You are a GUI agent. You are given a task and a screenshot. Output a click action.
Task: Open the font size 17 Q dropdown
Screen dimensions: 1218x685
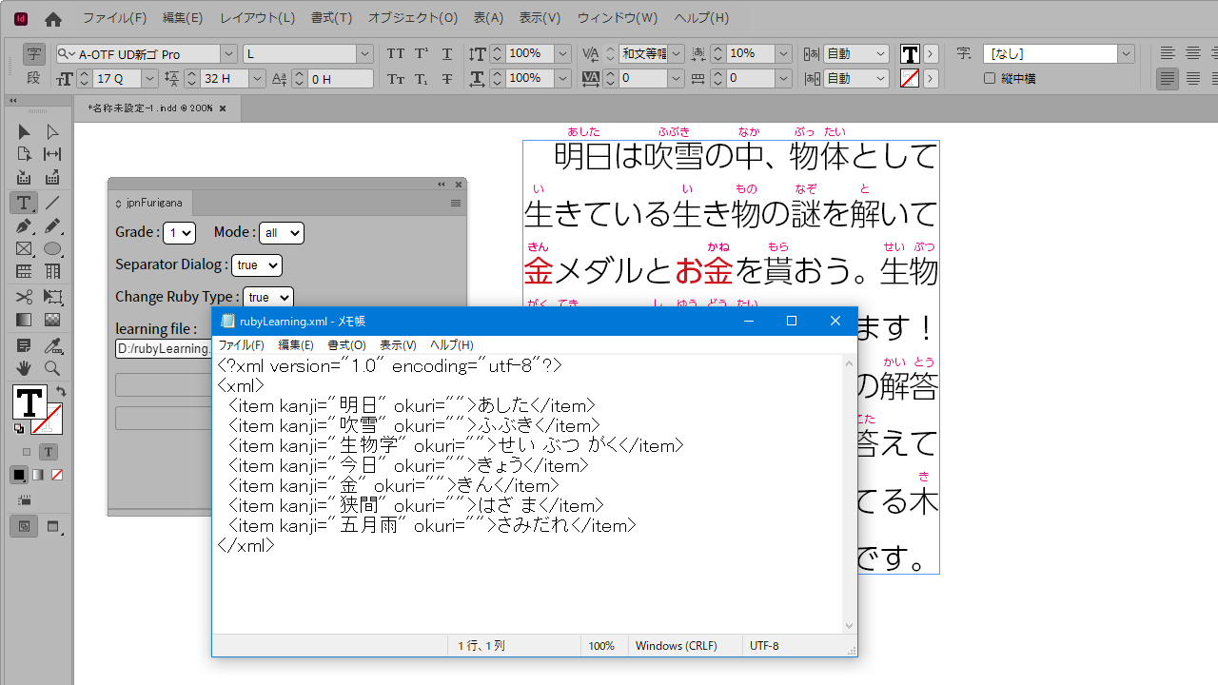click(x=149, y=79)
